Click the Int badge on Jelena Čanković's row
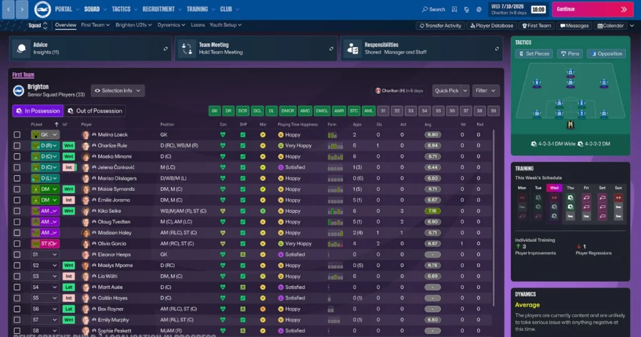The height and width of the screenshot is (337, 641). (x=69, y=167)
